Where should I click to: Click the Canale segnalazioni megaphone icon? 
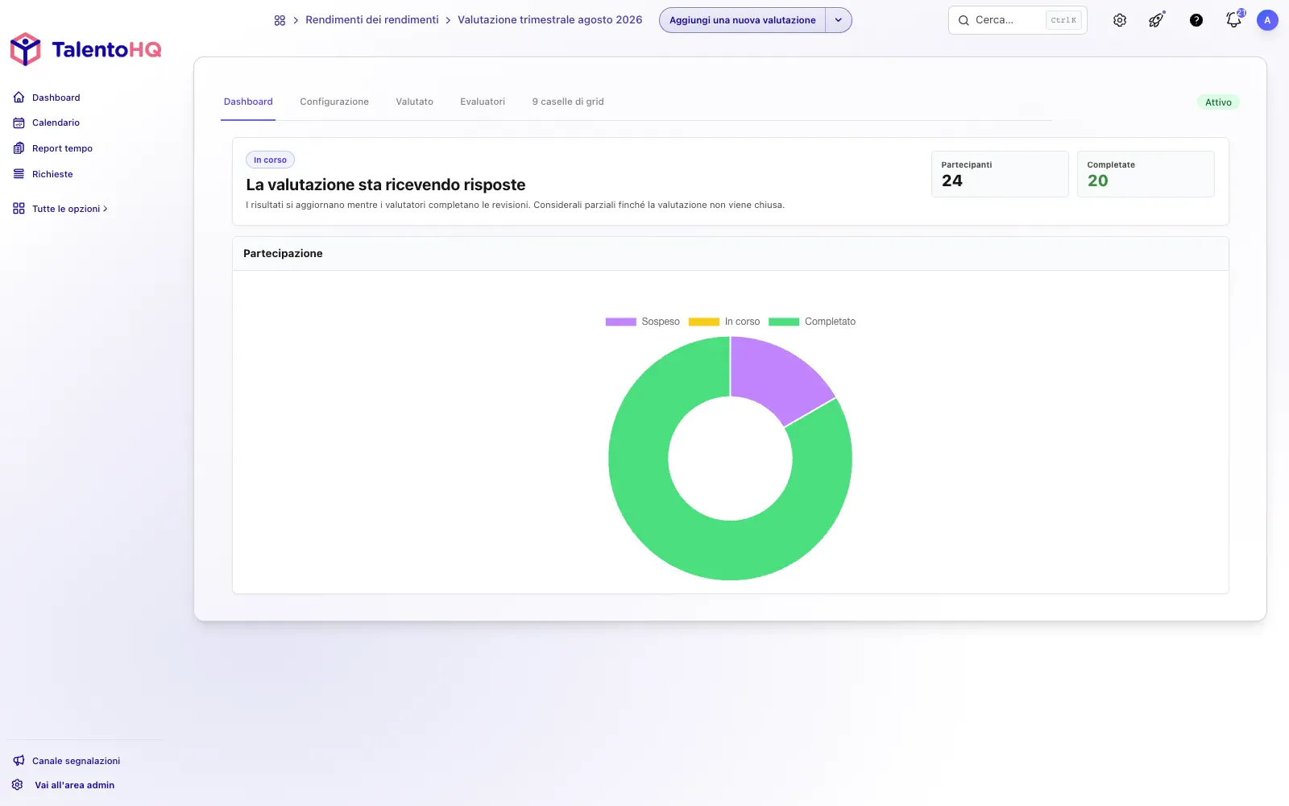[19, 761]
